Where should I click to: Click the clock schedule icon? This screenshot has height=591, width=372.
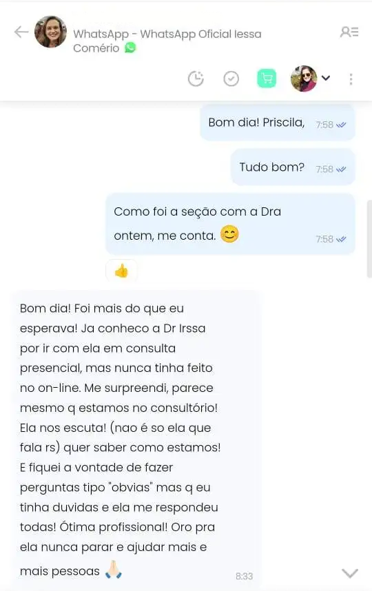point(196,79)
